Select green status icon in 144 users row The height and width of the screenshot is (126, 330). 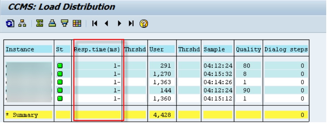point(60,90)
